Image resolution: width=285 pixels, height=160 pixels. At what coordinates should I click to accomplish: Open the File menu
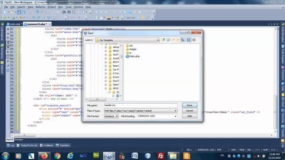coord(6,7)
